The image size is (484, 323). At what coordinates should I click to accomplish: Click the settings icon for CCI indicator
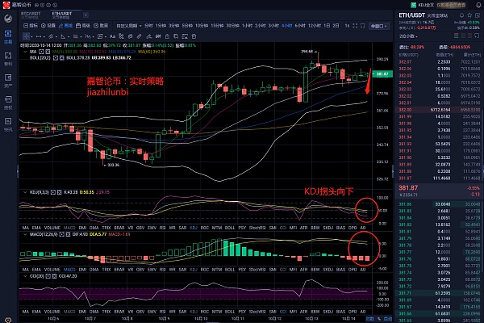point(48,276)
